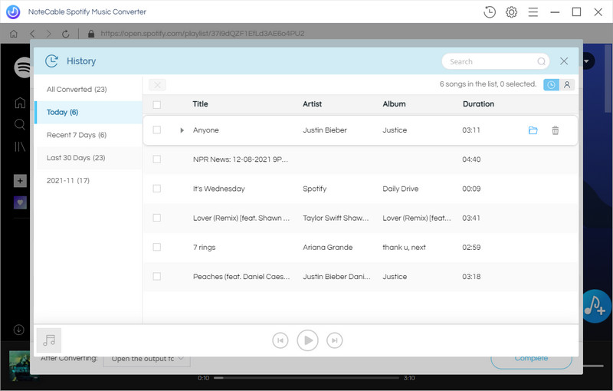Select the Anyone song title
The height and width of the screenshot is (391, 613).
coord(205,130)
